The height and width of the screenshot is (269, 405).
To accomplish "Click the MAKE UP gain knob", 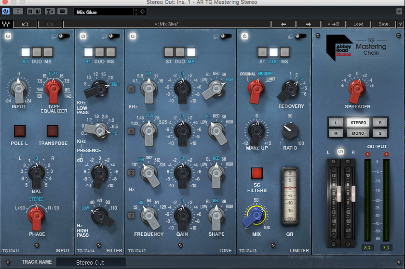I will coord(256,131).
